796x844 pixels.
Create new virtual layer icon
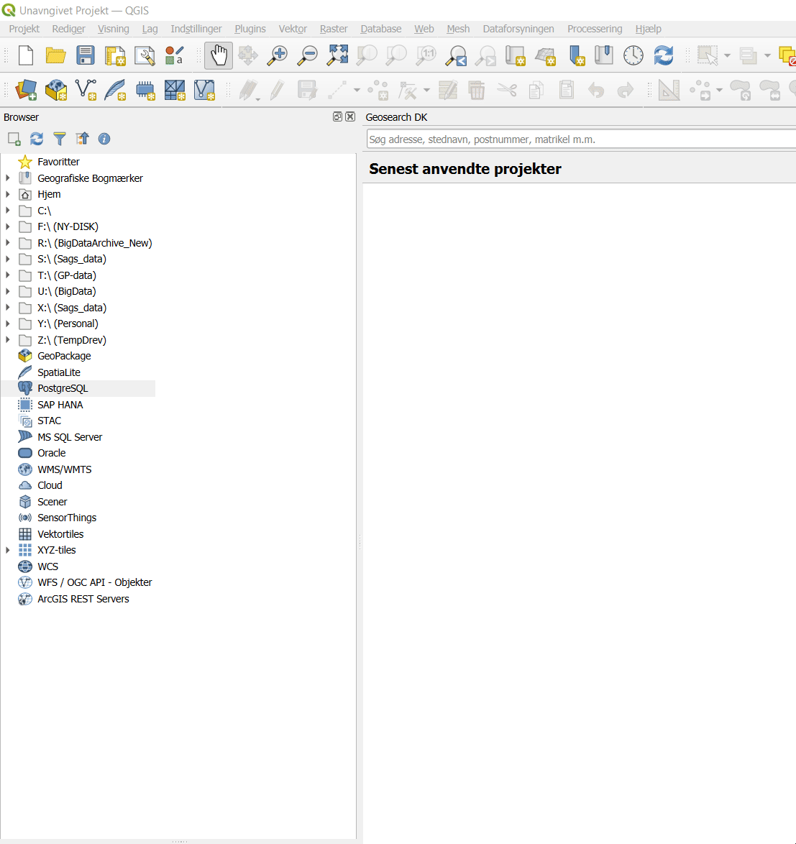[x=204, y=90]
